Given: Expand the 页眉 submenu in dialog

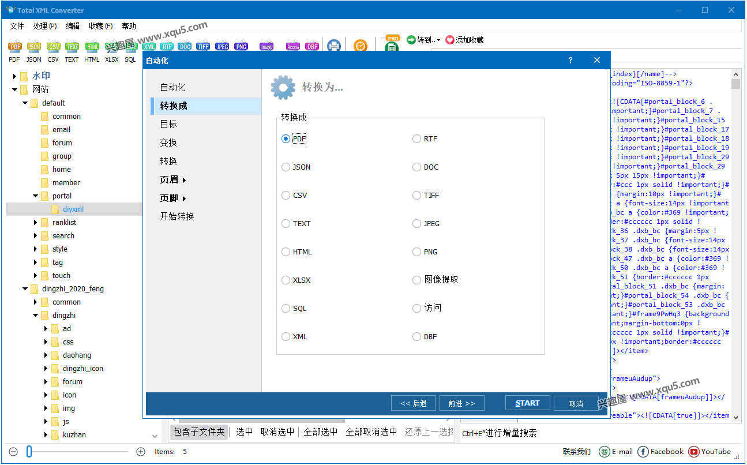Looking at the screenshot, I should point(184,180).
